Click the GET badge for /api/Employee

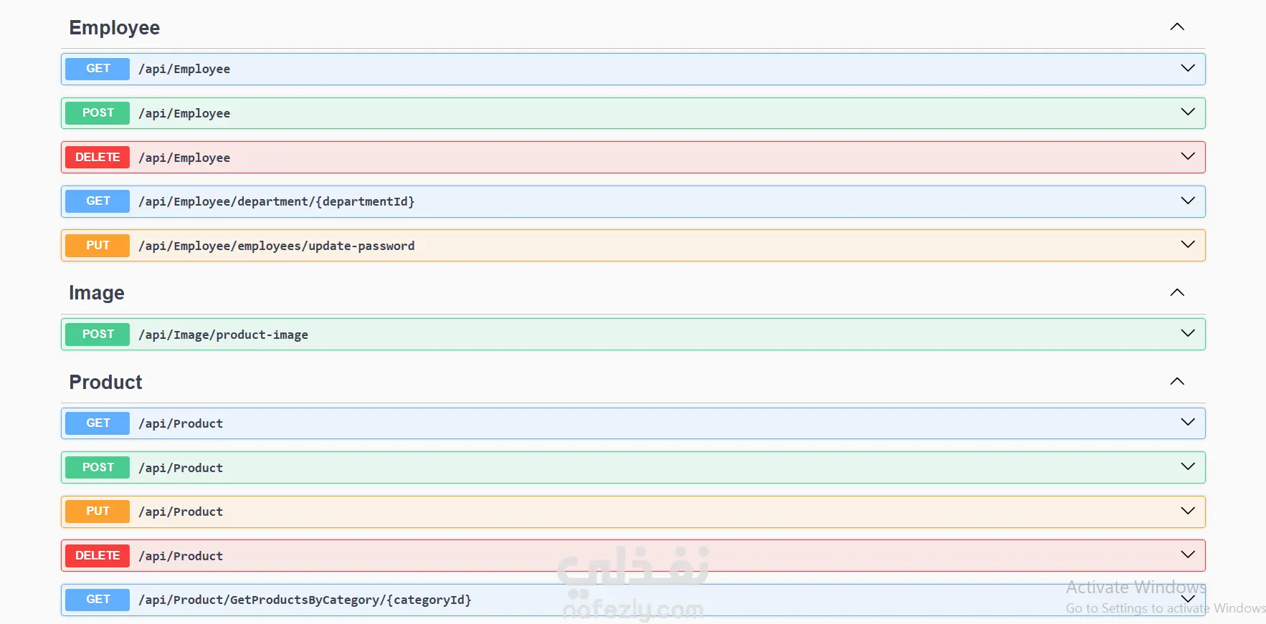pyautogui.click(x=97, y=69)
